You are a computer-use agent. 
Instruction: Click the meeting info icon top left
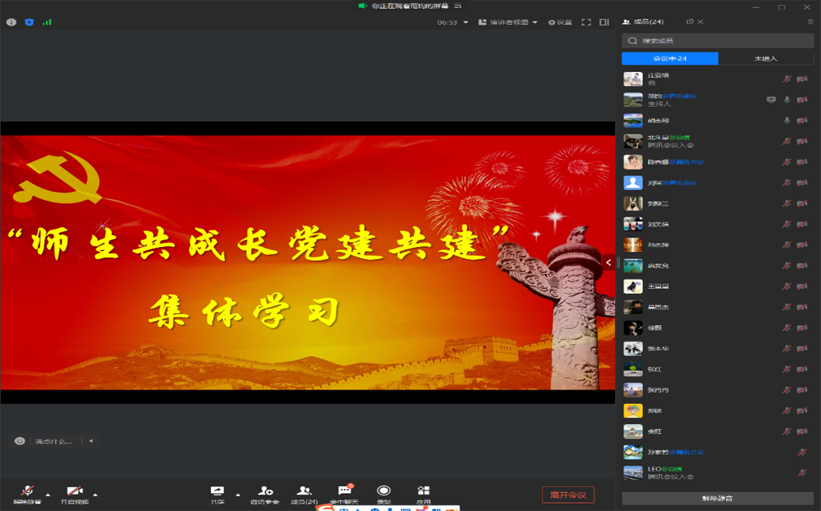(x=10, y=22)
